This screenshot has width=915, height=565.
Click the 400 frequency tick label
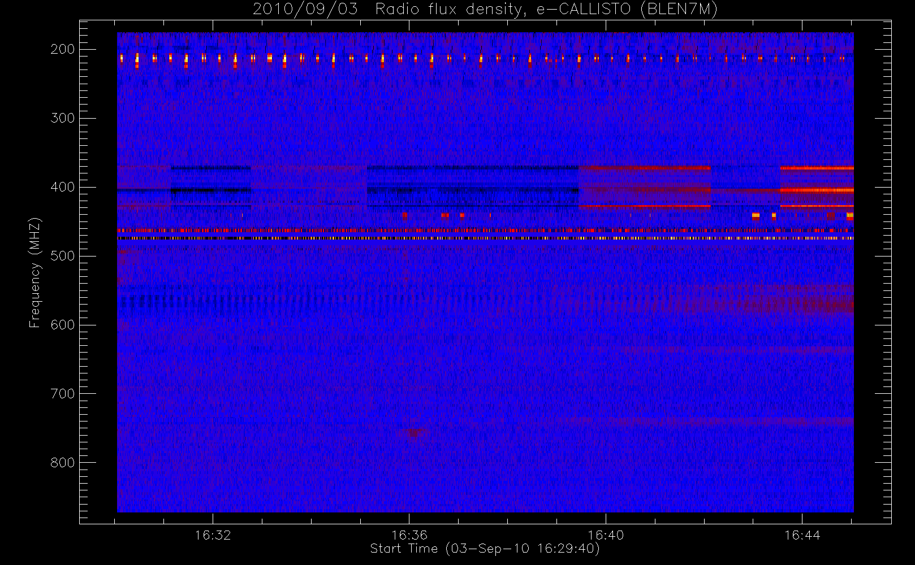[x=63, y=187]
